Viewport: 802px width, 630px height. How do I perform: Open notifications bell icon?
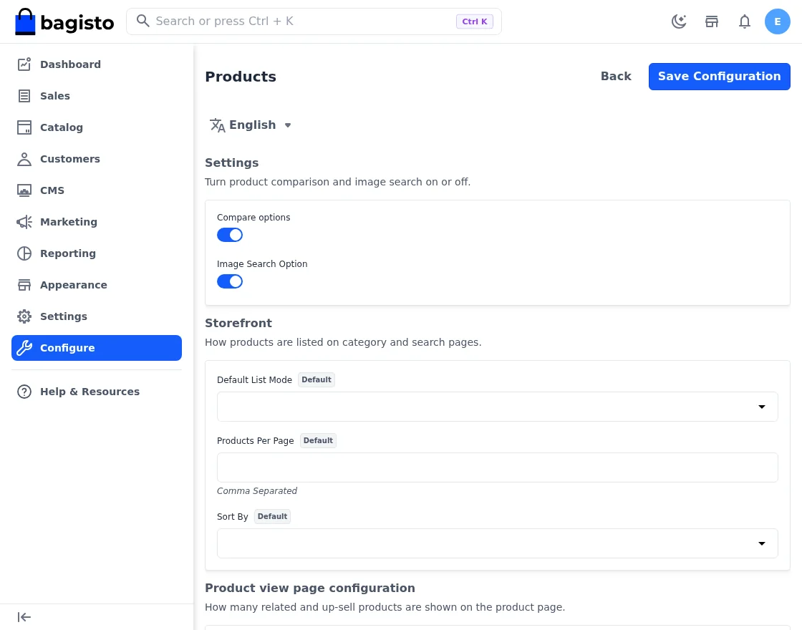pos(744,21)
